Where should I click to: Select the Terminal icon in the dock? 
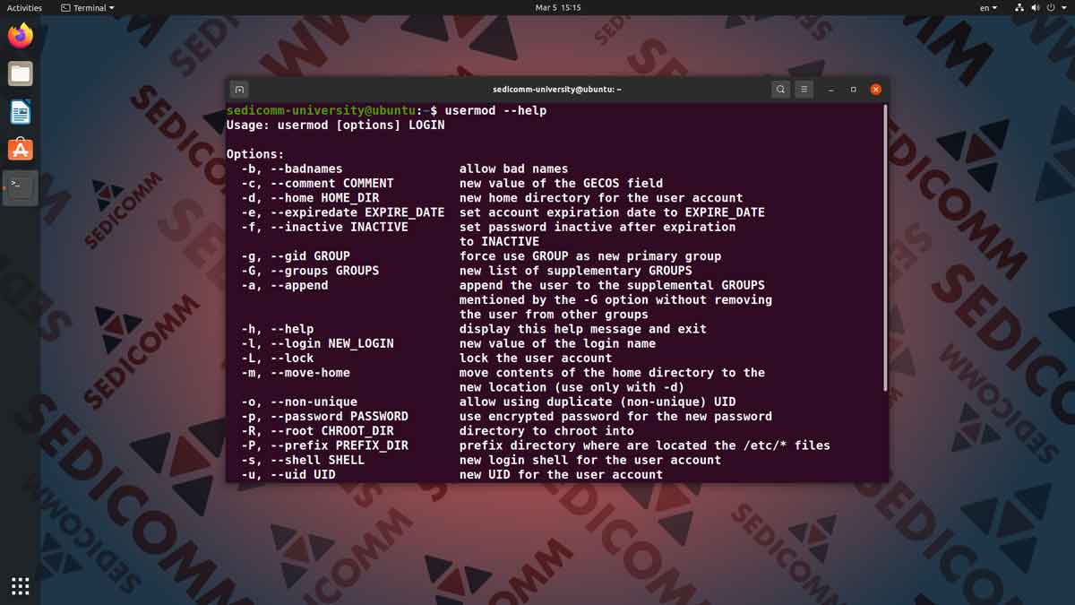point(20,187)
